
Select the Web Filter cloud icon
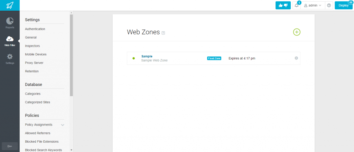[10, 41]
